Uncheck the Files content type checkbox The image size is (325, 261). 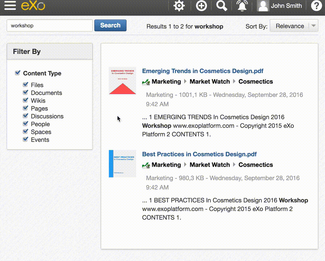pos(25,85)
